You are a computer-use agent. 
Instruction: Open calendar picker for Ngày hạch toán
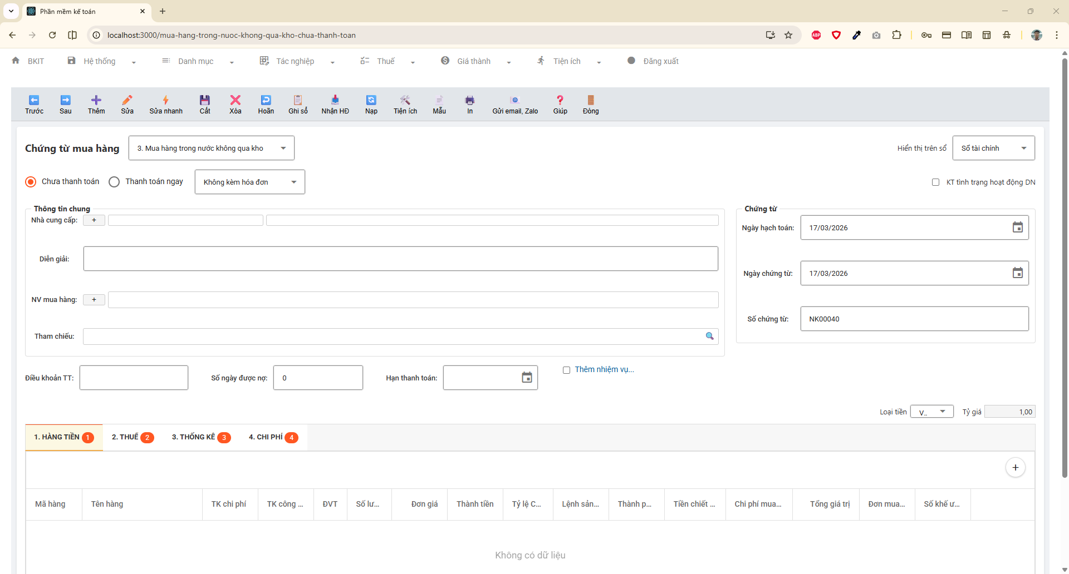point(1017,227)
